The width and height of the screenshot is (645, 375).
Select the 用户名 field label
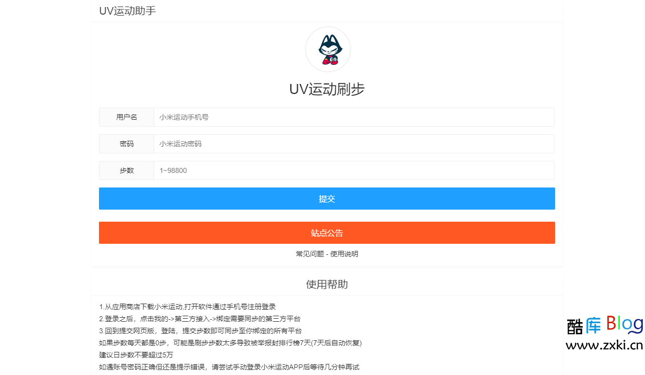point(127,117)
